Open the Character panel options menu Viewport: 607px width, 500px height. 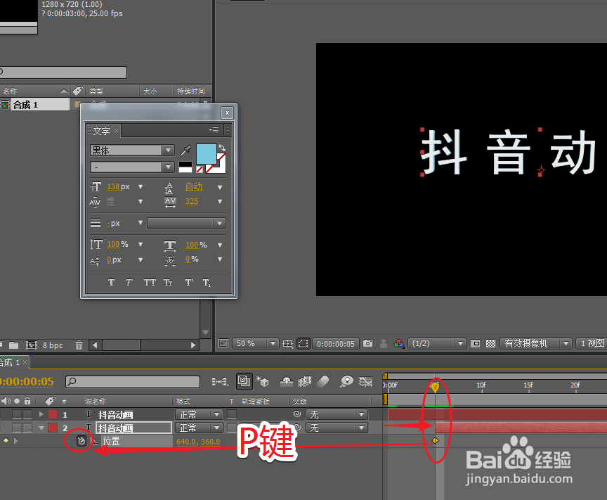click(x=214, y=129)
